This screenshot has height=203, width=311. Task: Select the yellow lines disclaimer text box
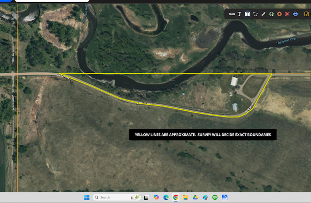(203, 135)
